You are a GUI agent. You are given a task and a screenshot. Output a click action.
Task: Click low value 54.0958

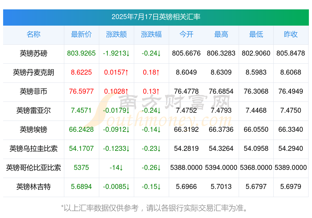[256, 148]
